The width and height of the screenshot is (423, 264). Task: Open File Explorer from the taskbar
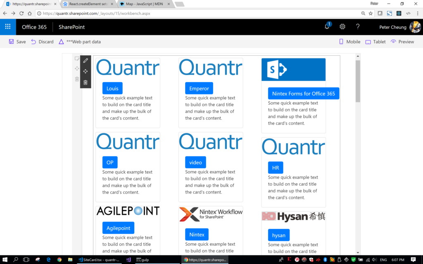70,260
